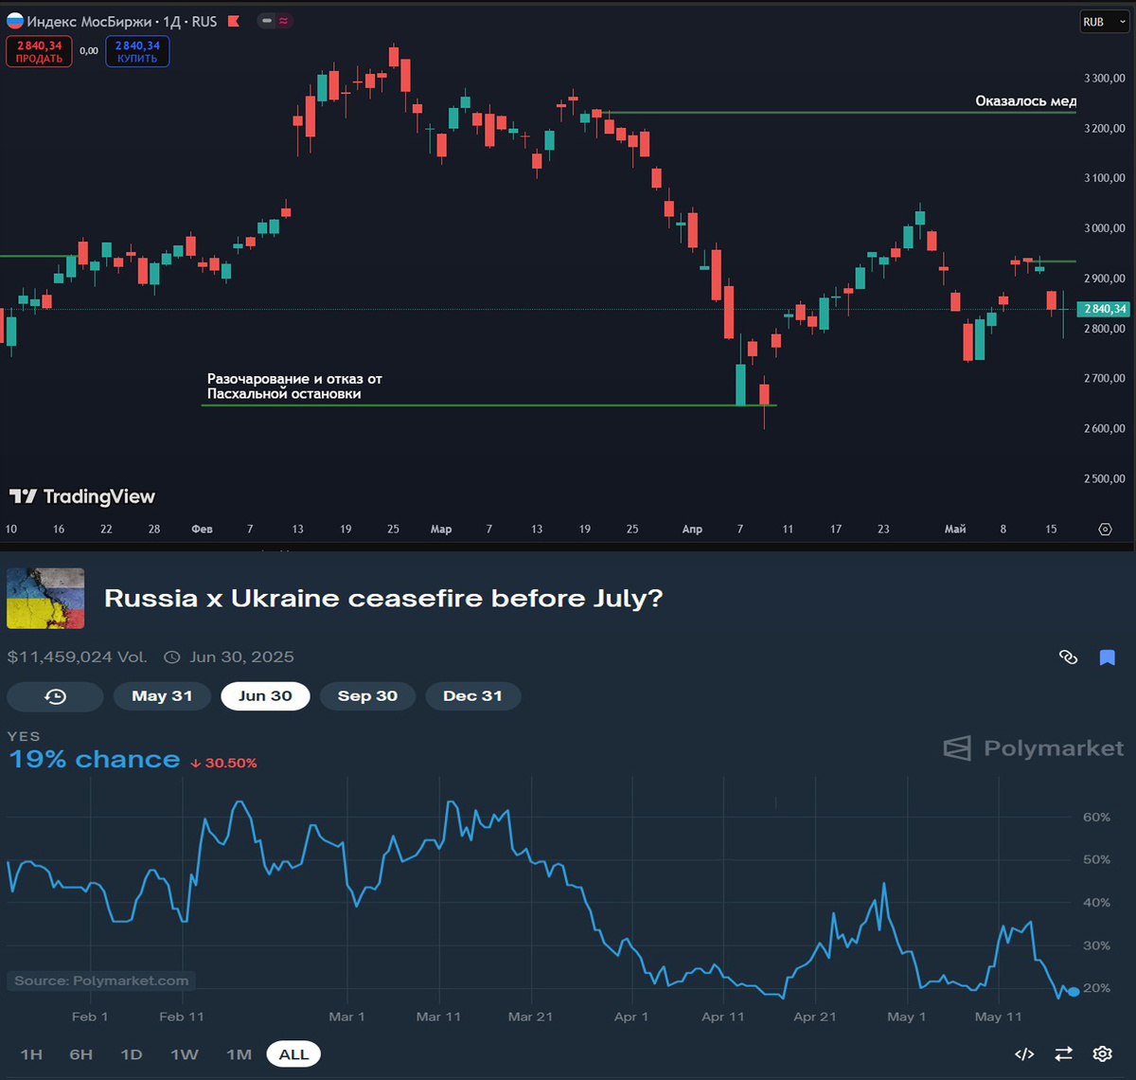Open the RUB currency dropdown

tap(1103, 22)
